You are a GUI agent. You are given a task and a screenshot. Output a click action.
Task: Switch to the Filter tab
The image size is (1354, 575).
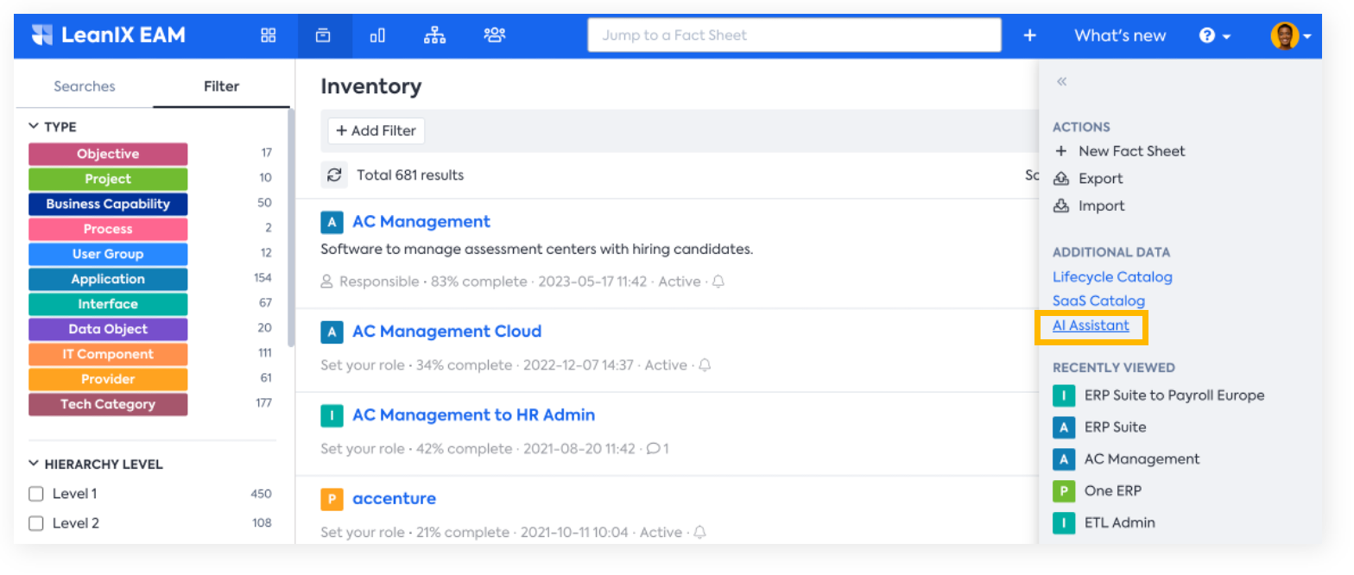point(222,86)
